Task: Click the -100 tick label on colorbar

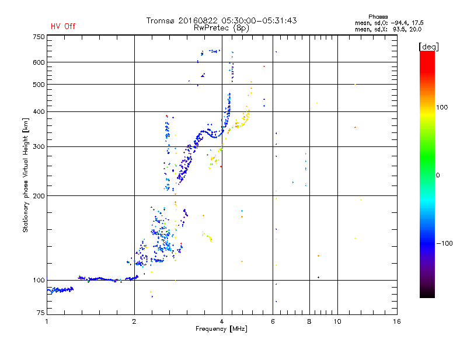Action: [444, 243]
